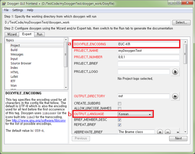The width and height of the screenshot is (195, 154).
Task: Select the Project topic
Action: point(15,45)
